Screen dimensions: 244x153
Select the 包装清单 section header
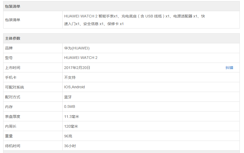(x=121, y=6)
